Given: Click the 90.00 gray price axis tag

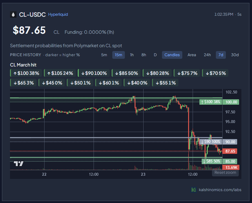Looking at the screenshot, I should point(230,142).
